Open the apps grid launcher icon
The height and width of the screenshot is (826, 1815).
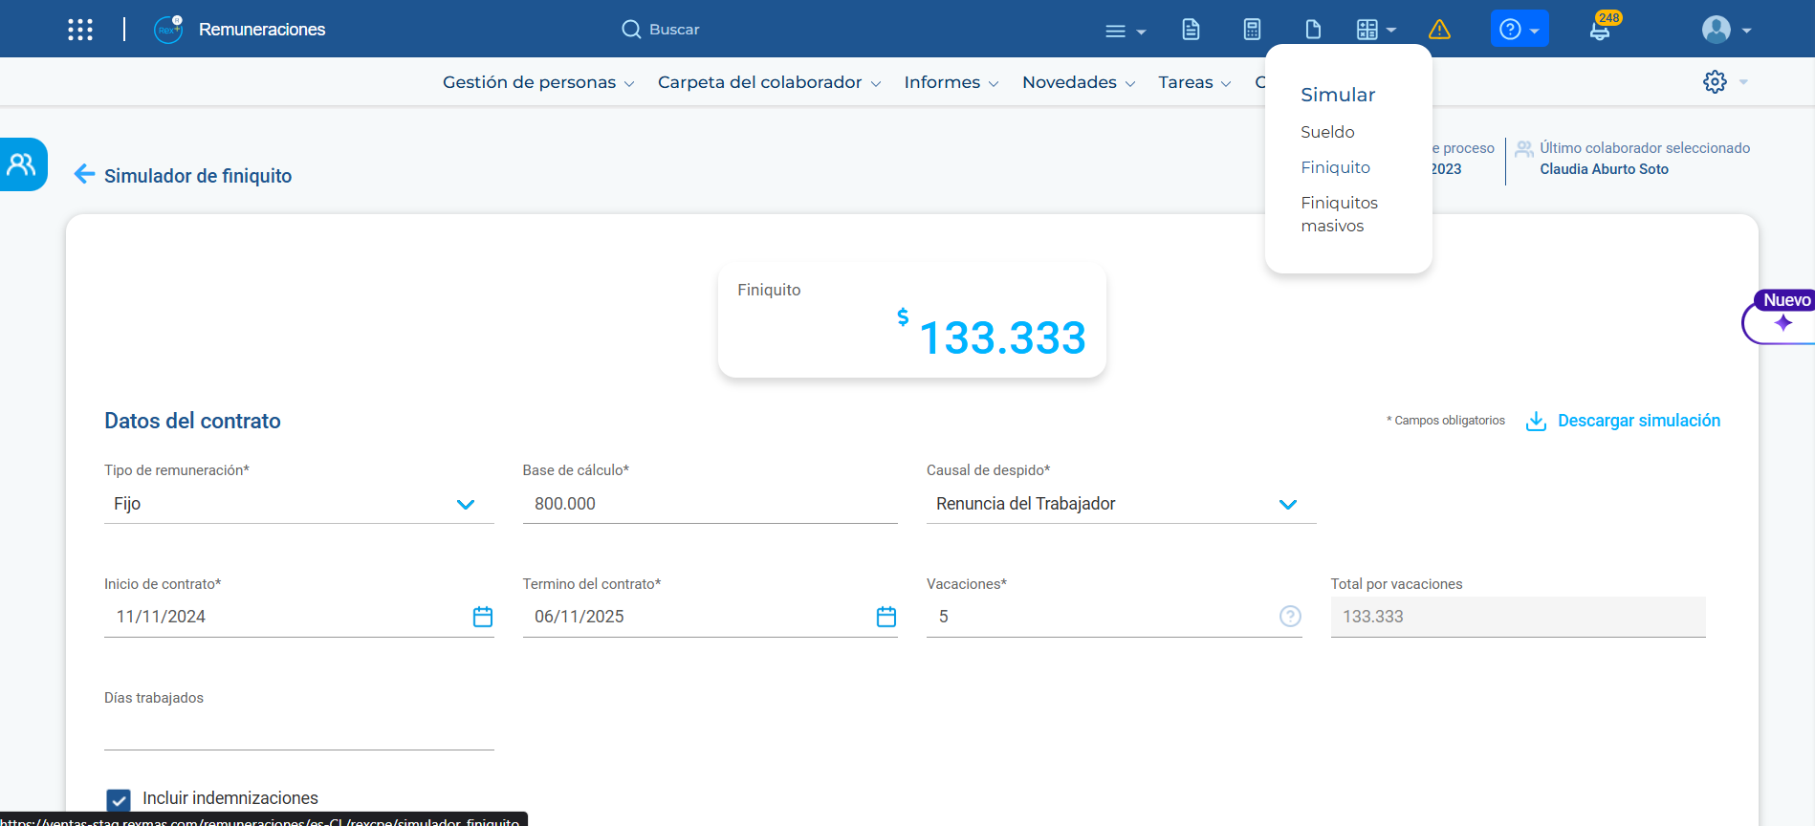(x=80, y=30)
